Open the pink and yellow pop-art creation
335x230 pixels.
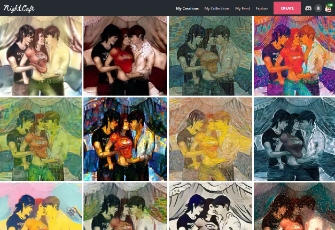(41, 207)
